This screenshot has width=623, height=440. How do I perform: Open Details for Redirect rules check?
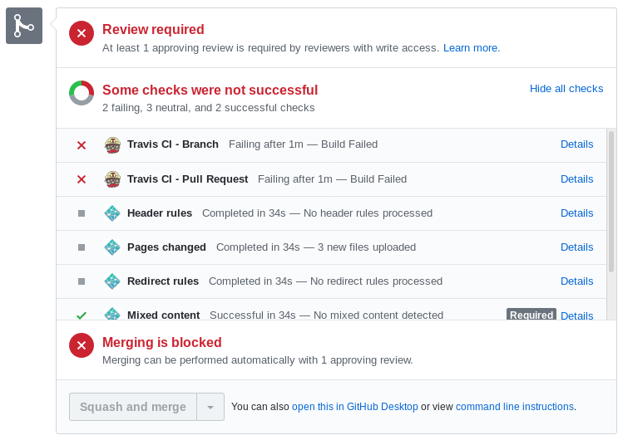(x=576, y=281)
